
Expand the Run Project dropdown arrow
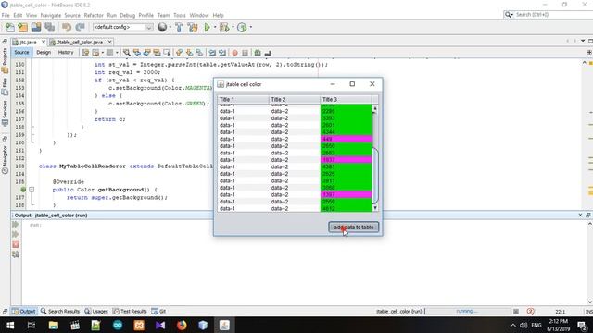[215, 27]
